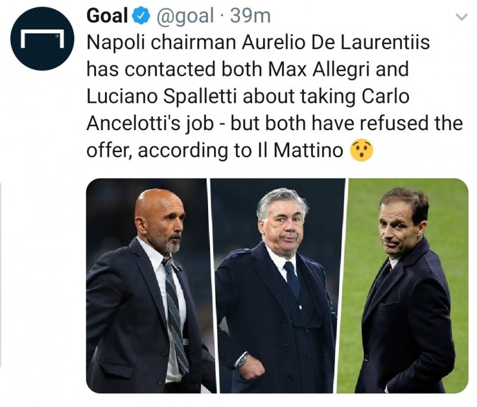Click the blue verified badge

(141, 17)
